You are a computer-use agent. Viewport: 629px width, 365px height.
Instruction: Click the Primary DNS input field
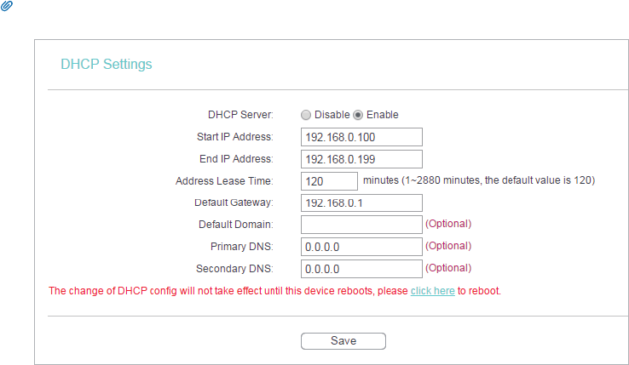[x=361, y=247]
